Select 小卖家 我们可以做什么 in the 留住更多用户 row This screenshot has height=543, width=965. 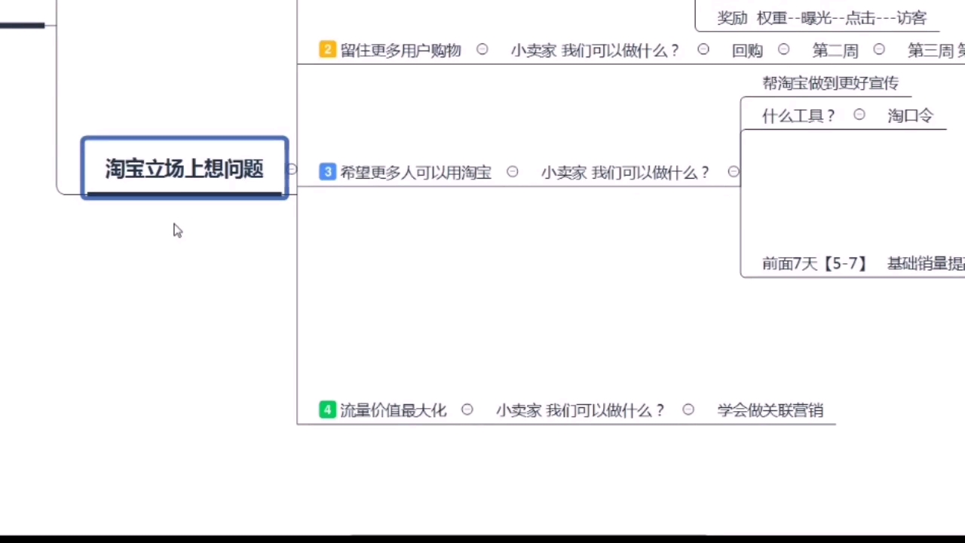tap(595, 51)
